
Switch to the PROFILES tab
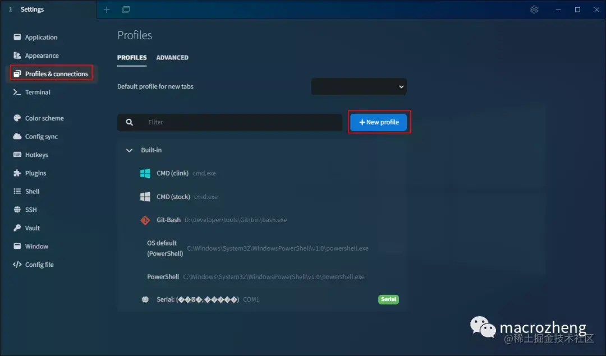[132, 57]
